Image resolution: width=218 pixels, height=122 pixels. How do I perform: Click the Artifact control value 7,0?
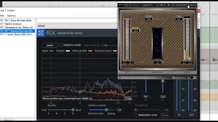coord(119,110)
